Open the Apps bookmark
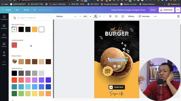Screen dimensions: 181x101 click(x=5, y=4)
